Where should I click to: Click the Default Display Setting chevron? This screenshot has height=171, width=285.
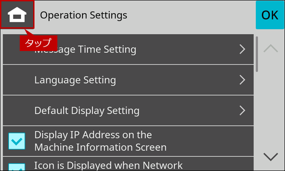point(242,111)
